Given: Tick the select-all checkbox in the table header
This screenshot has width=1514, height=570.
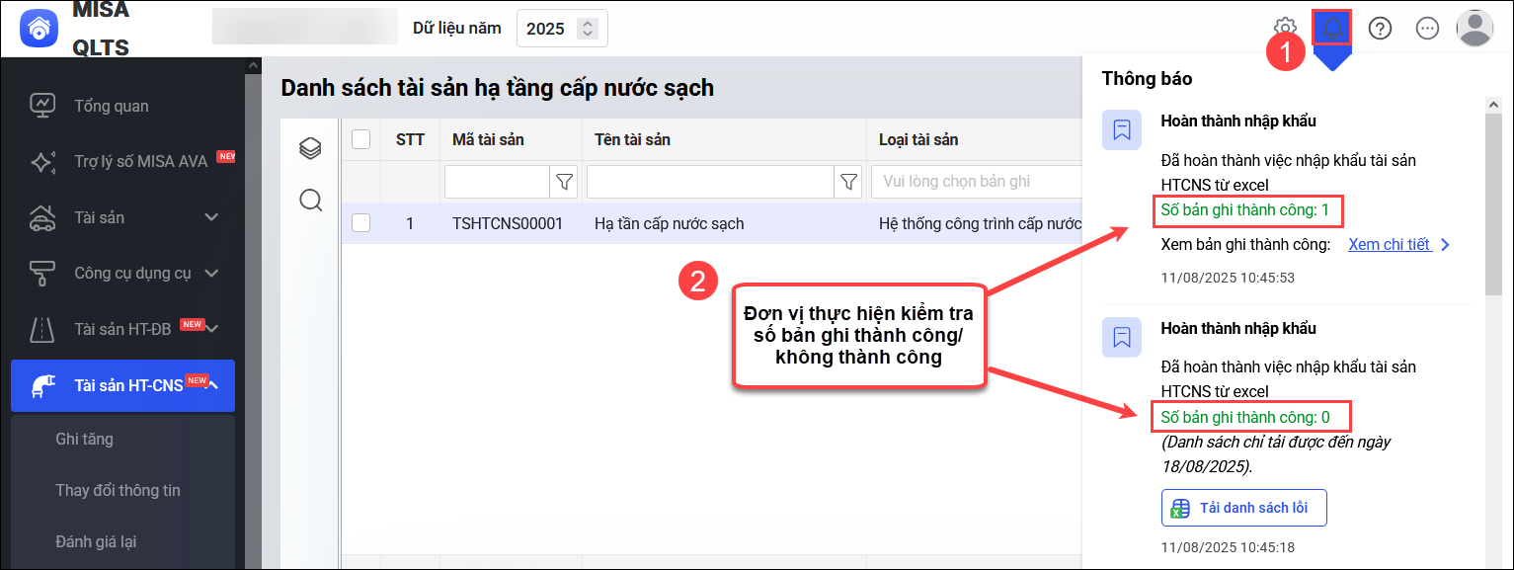Looking at the screenshot, I should click(360, 139).
